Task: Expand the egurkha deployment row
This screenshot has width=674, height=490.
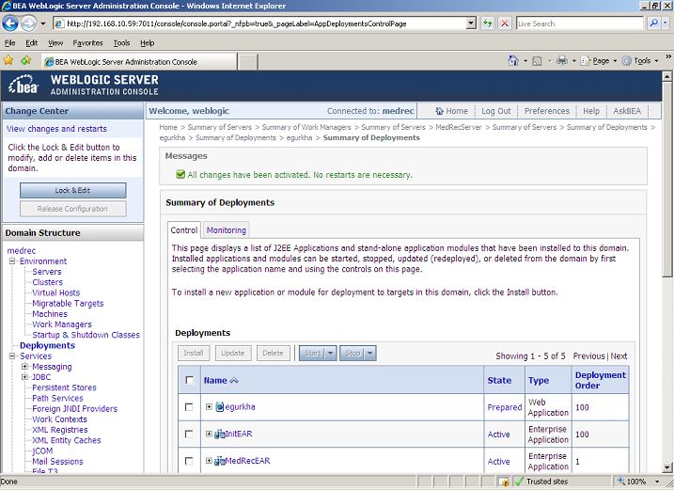Action: [x=209, y=406]
